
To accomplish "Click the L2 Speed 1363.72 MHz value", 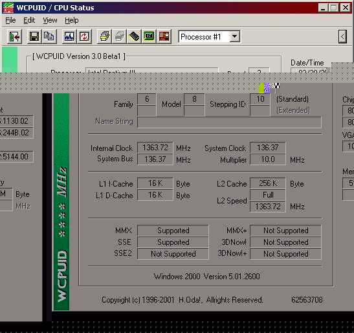I will point(268,207).
